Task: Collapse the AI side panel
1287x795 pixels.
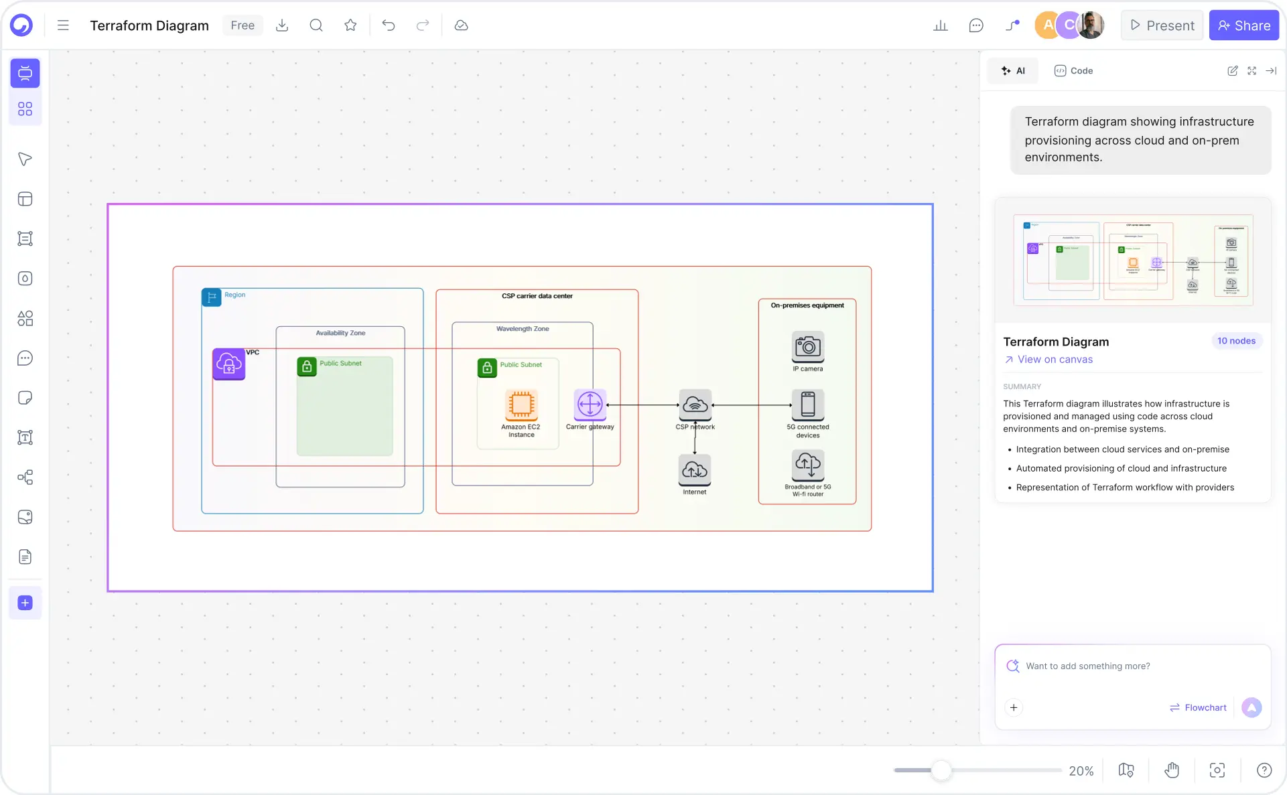Action: coord(1271,71)
